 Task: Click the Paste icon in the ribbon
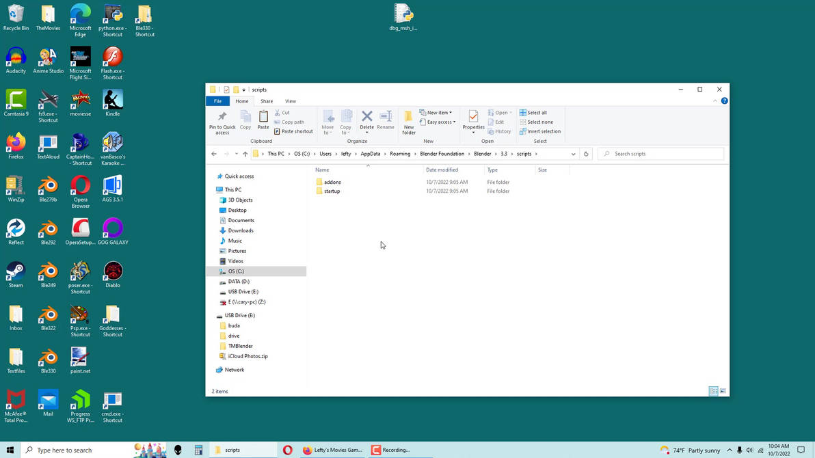click(x=263, y=118)
